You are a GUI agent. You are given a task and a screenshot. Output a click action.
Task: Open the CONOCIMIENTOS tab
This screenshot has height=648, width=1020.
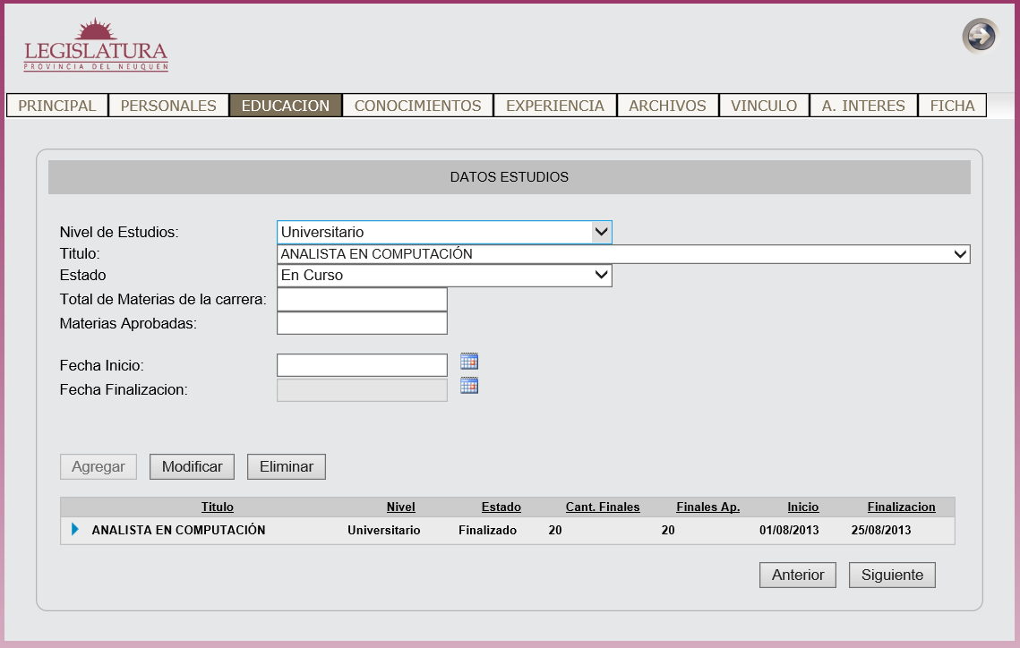point(417,106)
